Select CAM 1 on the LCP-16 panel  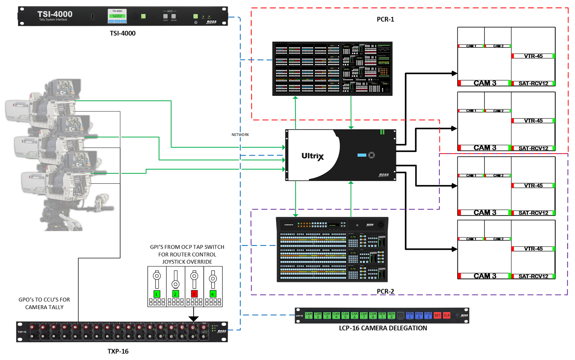309,315
